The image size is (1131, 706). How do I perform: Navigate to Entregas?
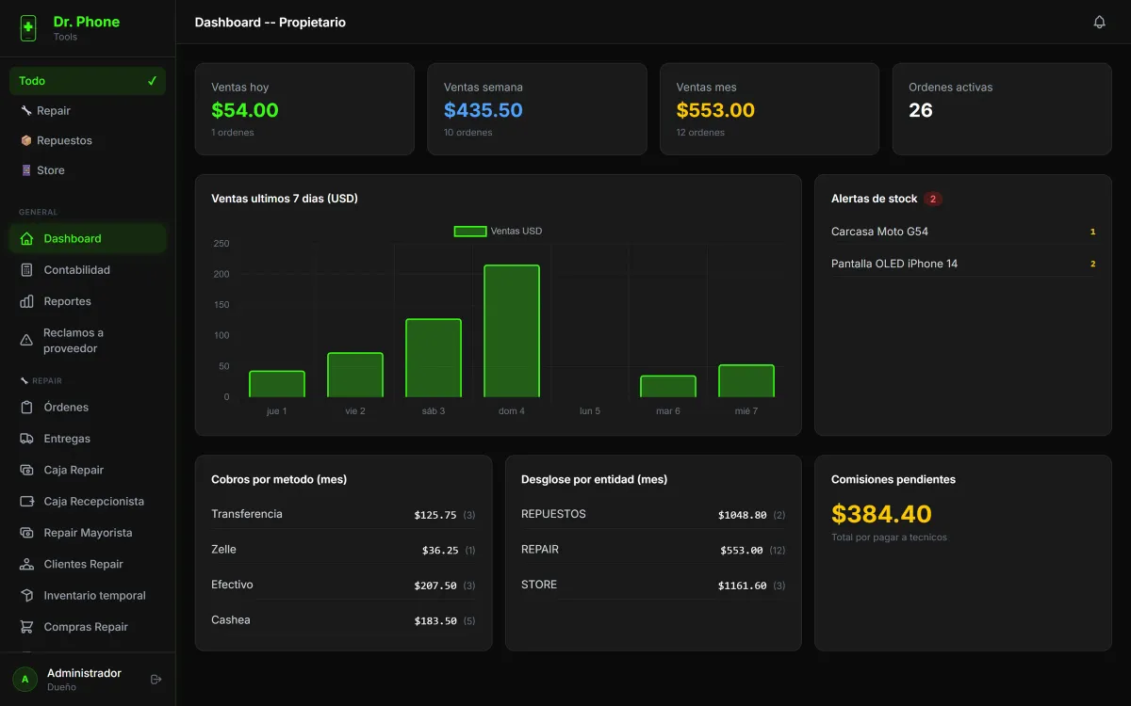pyautogui.click(x=88, y=439)
